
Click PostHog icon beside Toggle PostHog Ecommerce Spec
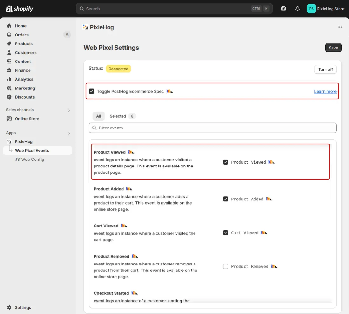click(x=169, y=91)
